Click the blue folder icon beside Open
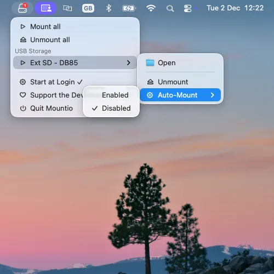 [150, 62]
